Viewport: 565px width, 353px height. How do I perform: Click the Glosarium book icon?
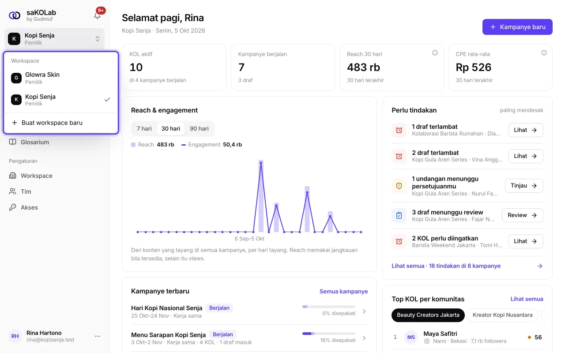pos(13,142)
